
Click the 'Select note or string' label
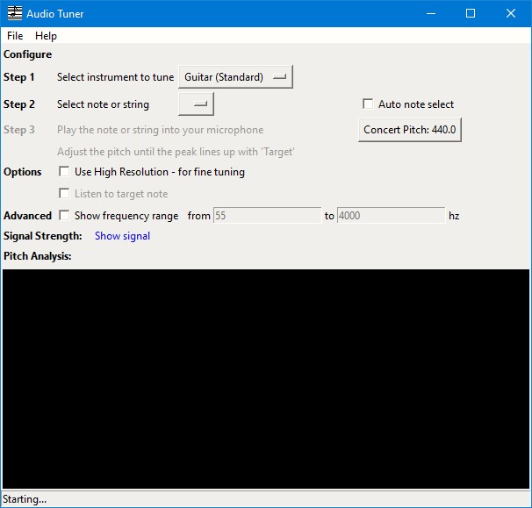point(103,104)
